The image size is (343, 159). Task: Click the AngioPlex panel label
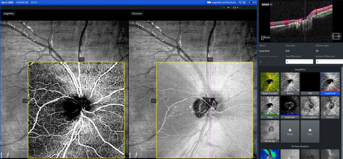pyautogui.click(x=9, y=14)
